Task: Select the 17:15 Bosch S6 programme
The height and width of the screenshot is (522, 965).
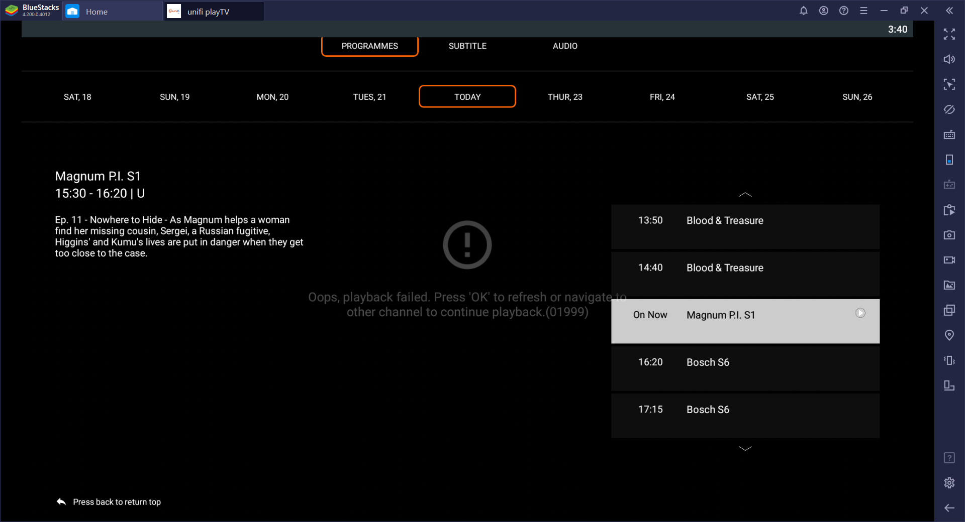Action: (x=745, y=416)
